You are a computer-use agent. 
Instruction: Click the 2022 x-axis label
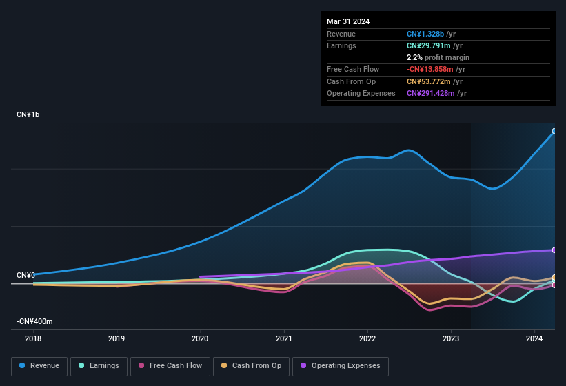pyautogui.click(x=367, y=338)
